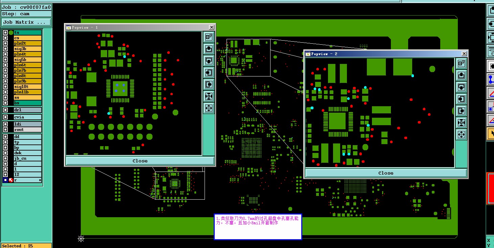Image resolution: width=494 pixels, height=248 pixels.
Task: Select layer pln6t in layer list
Action: click(x=28, y=65)
